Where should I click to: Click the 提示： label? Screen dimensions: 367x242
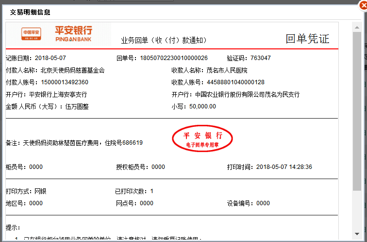[13, 227]
